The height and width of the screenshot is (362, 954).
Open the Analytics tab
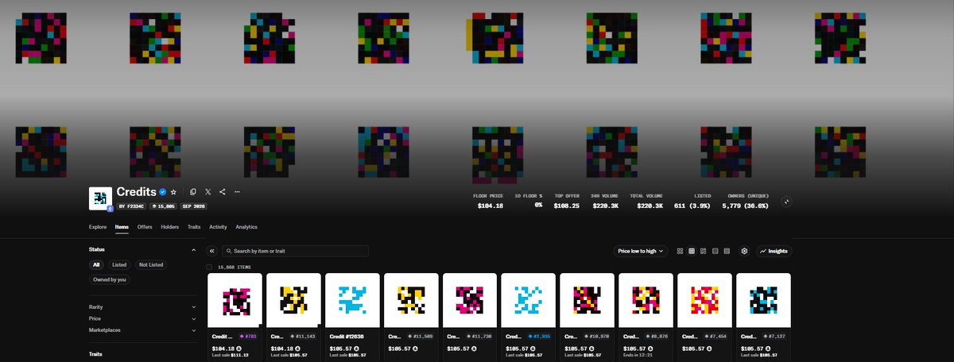point(246,227)
